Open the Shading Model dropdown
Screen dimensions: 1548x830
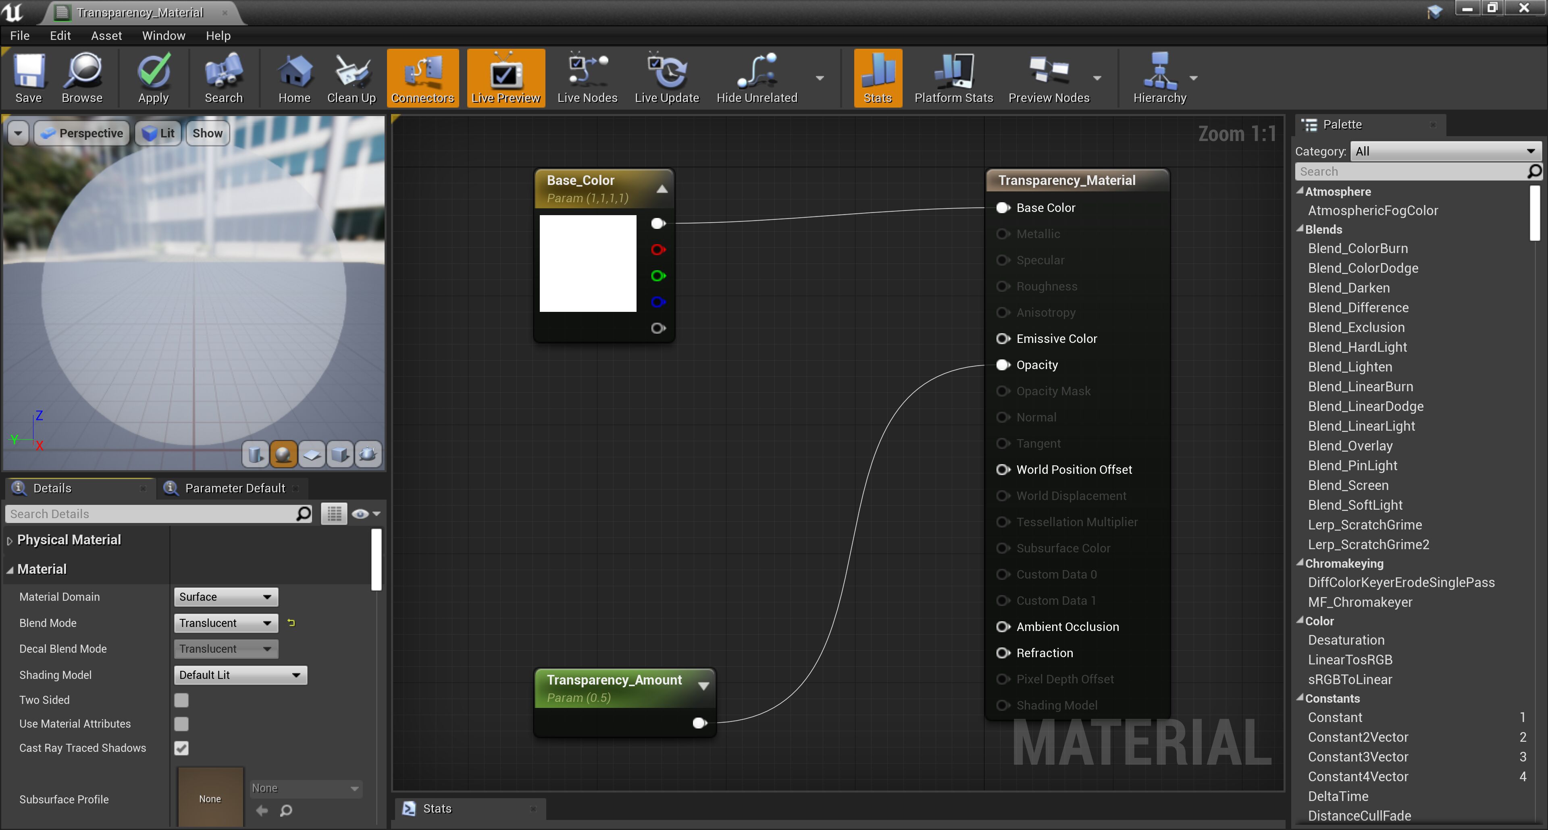[240, 674]
